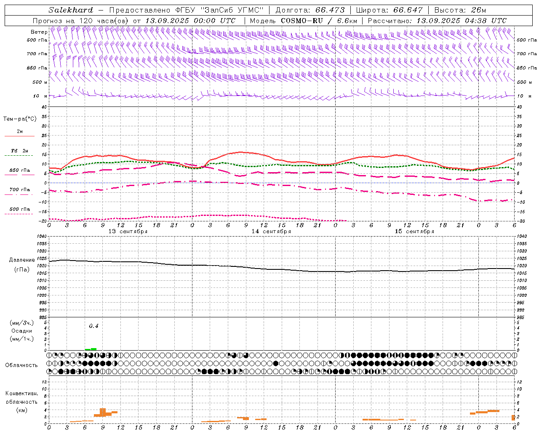Select the longitude label Долгота: 66.473
539x431 pixels.
(x=310, y=10)
